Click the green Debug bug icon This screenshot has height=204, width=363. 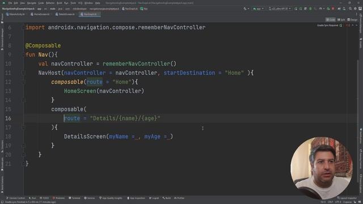(x=310, y=9)
